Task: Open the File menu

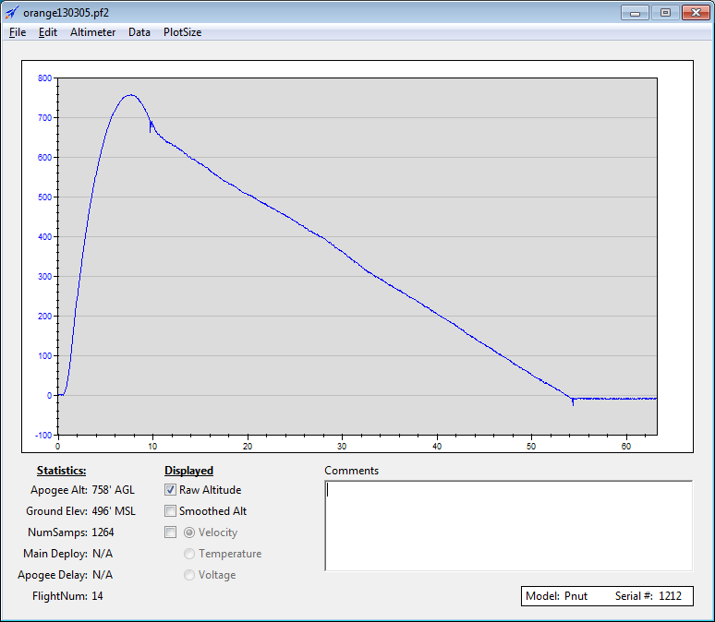Action: (18, 32)
